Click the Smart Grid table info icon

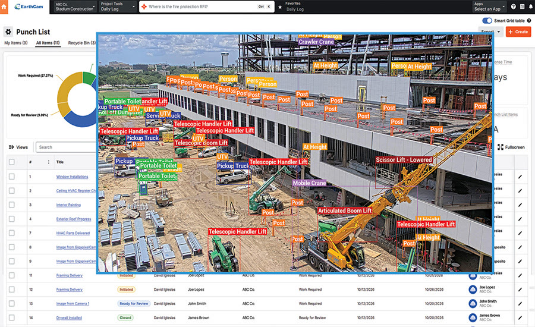click(529, 20)
